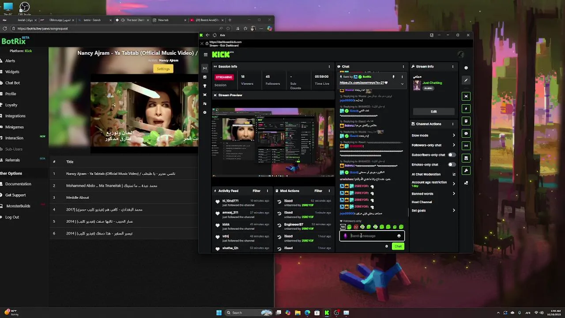Click the yellow Settings button on song request
The image size is (565, 318).
(x=163, y=69)
